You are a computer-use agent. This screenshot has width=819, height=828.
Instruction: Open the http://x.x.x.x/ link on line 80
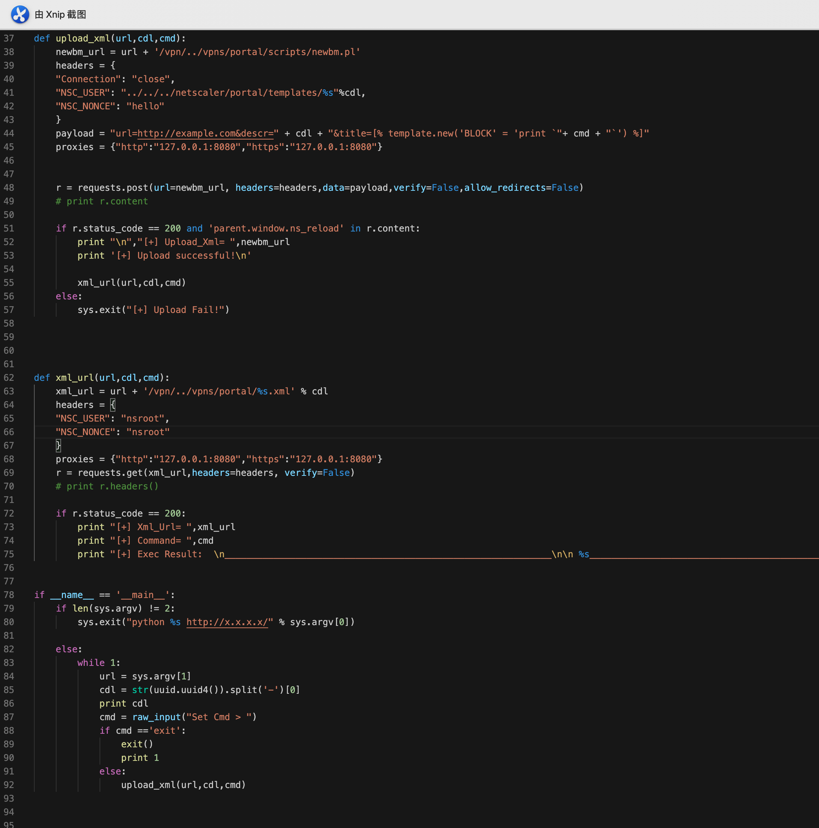[227, 622]
